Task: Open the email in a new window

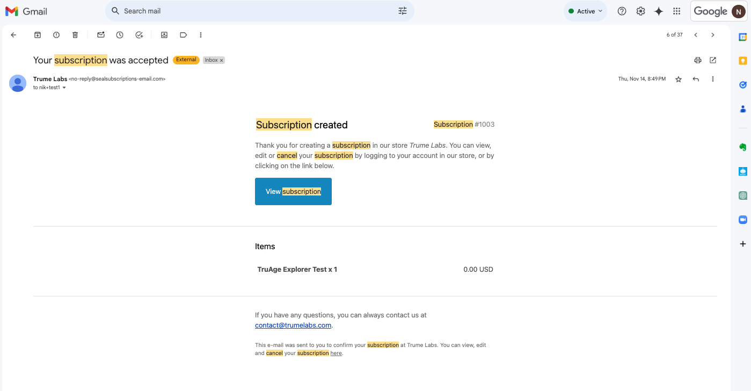Action: 713,60
